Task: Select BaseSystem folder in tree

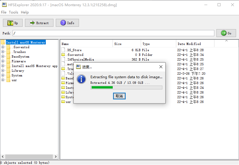Action: [21, 56]
